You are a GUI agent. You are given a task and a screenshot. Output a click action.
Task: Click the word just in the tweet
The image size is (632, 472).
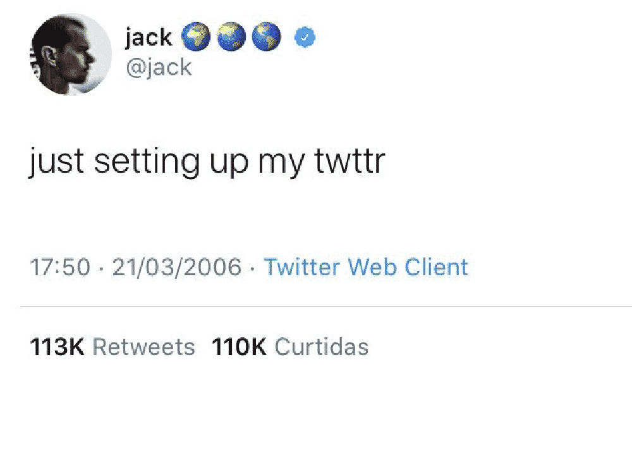point(57,162)
